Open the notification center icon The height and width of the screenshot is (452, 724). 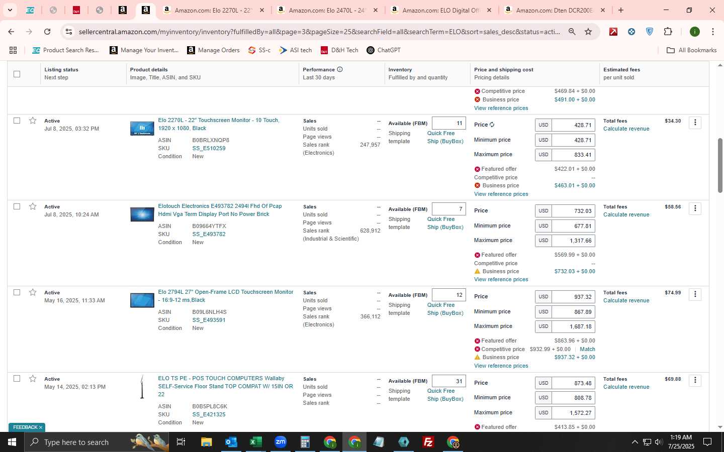pos(707,442)
